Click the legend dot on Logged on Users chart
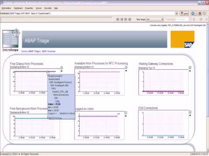This screenshot has width=209, height=156. 126,116
